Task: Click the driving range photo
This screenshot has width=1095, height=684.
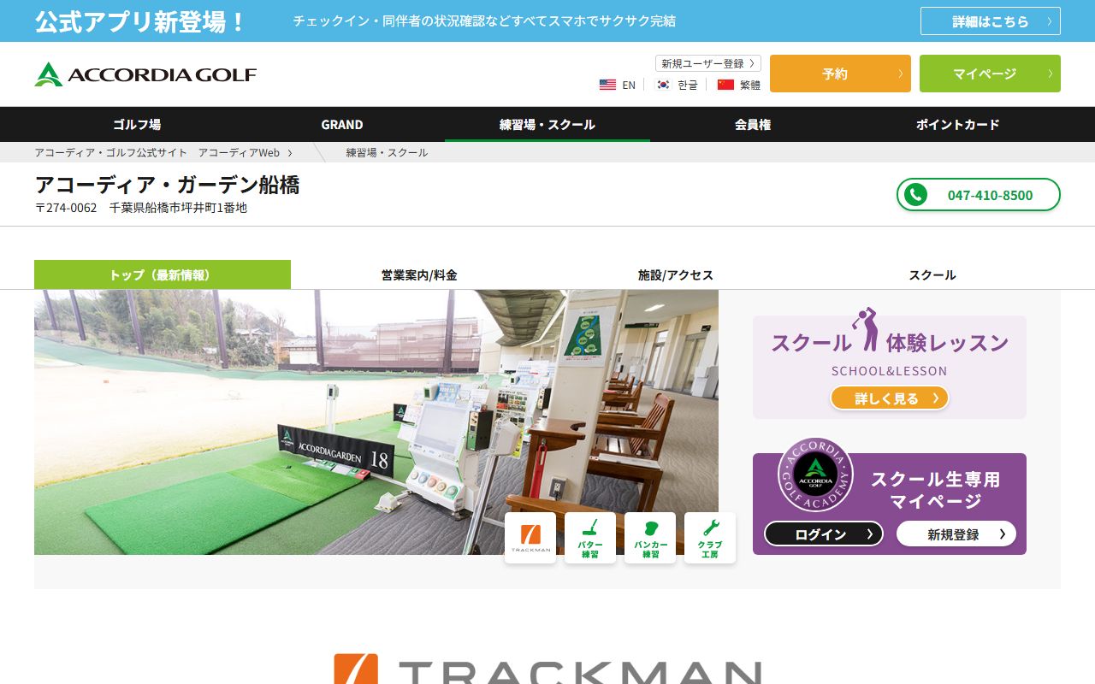Action: point(376,422)
